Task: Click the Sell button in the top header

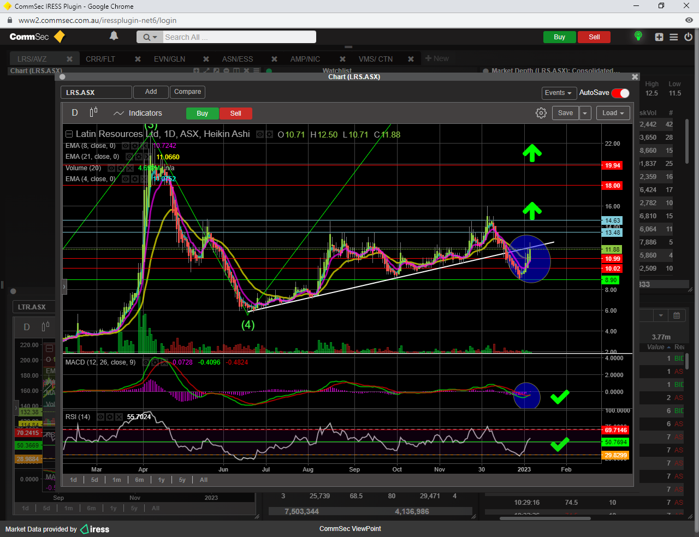Action: click(594, 37)
